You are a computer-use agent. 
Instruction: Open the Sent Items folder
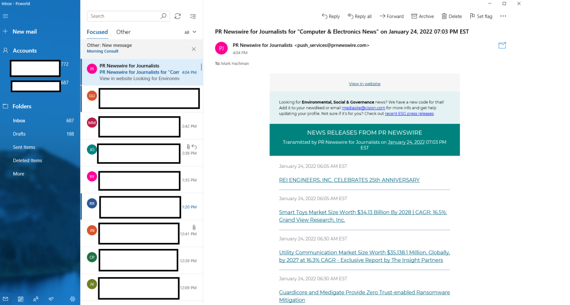(x=40, y=147)
